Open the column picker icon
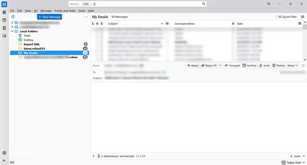The height and width of the screenshot is (165, 307). pos(300,23)
